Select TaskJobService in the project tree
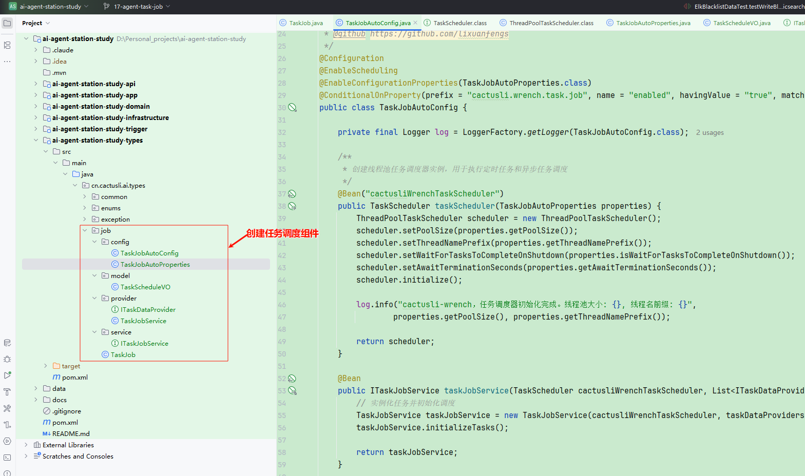Image resolution: width=805 pixels, height=476 pixels. (143, 321)
